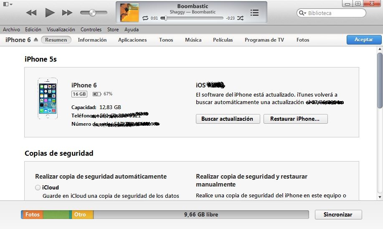Screen dimensions: 383x229
Task: Click the scrollbar up arrow
Action: tap(380, 49)
